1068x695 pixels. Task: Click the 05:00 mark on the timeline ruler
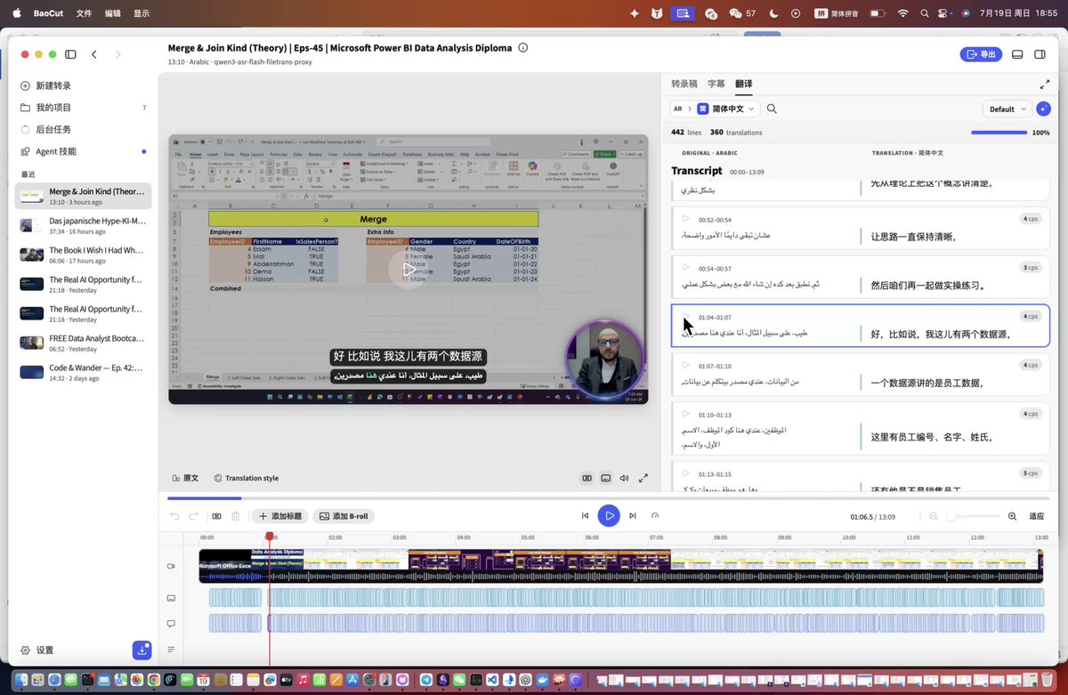[528, 537]
